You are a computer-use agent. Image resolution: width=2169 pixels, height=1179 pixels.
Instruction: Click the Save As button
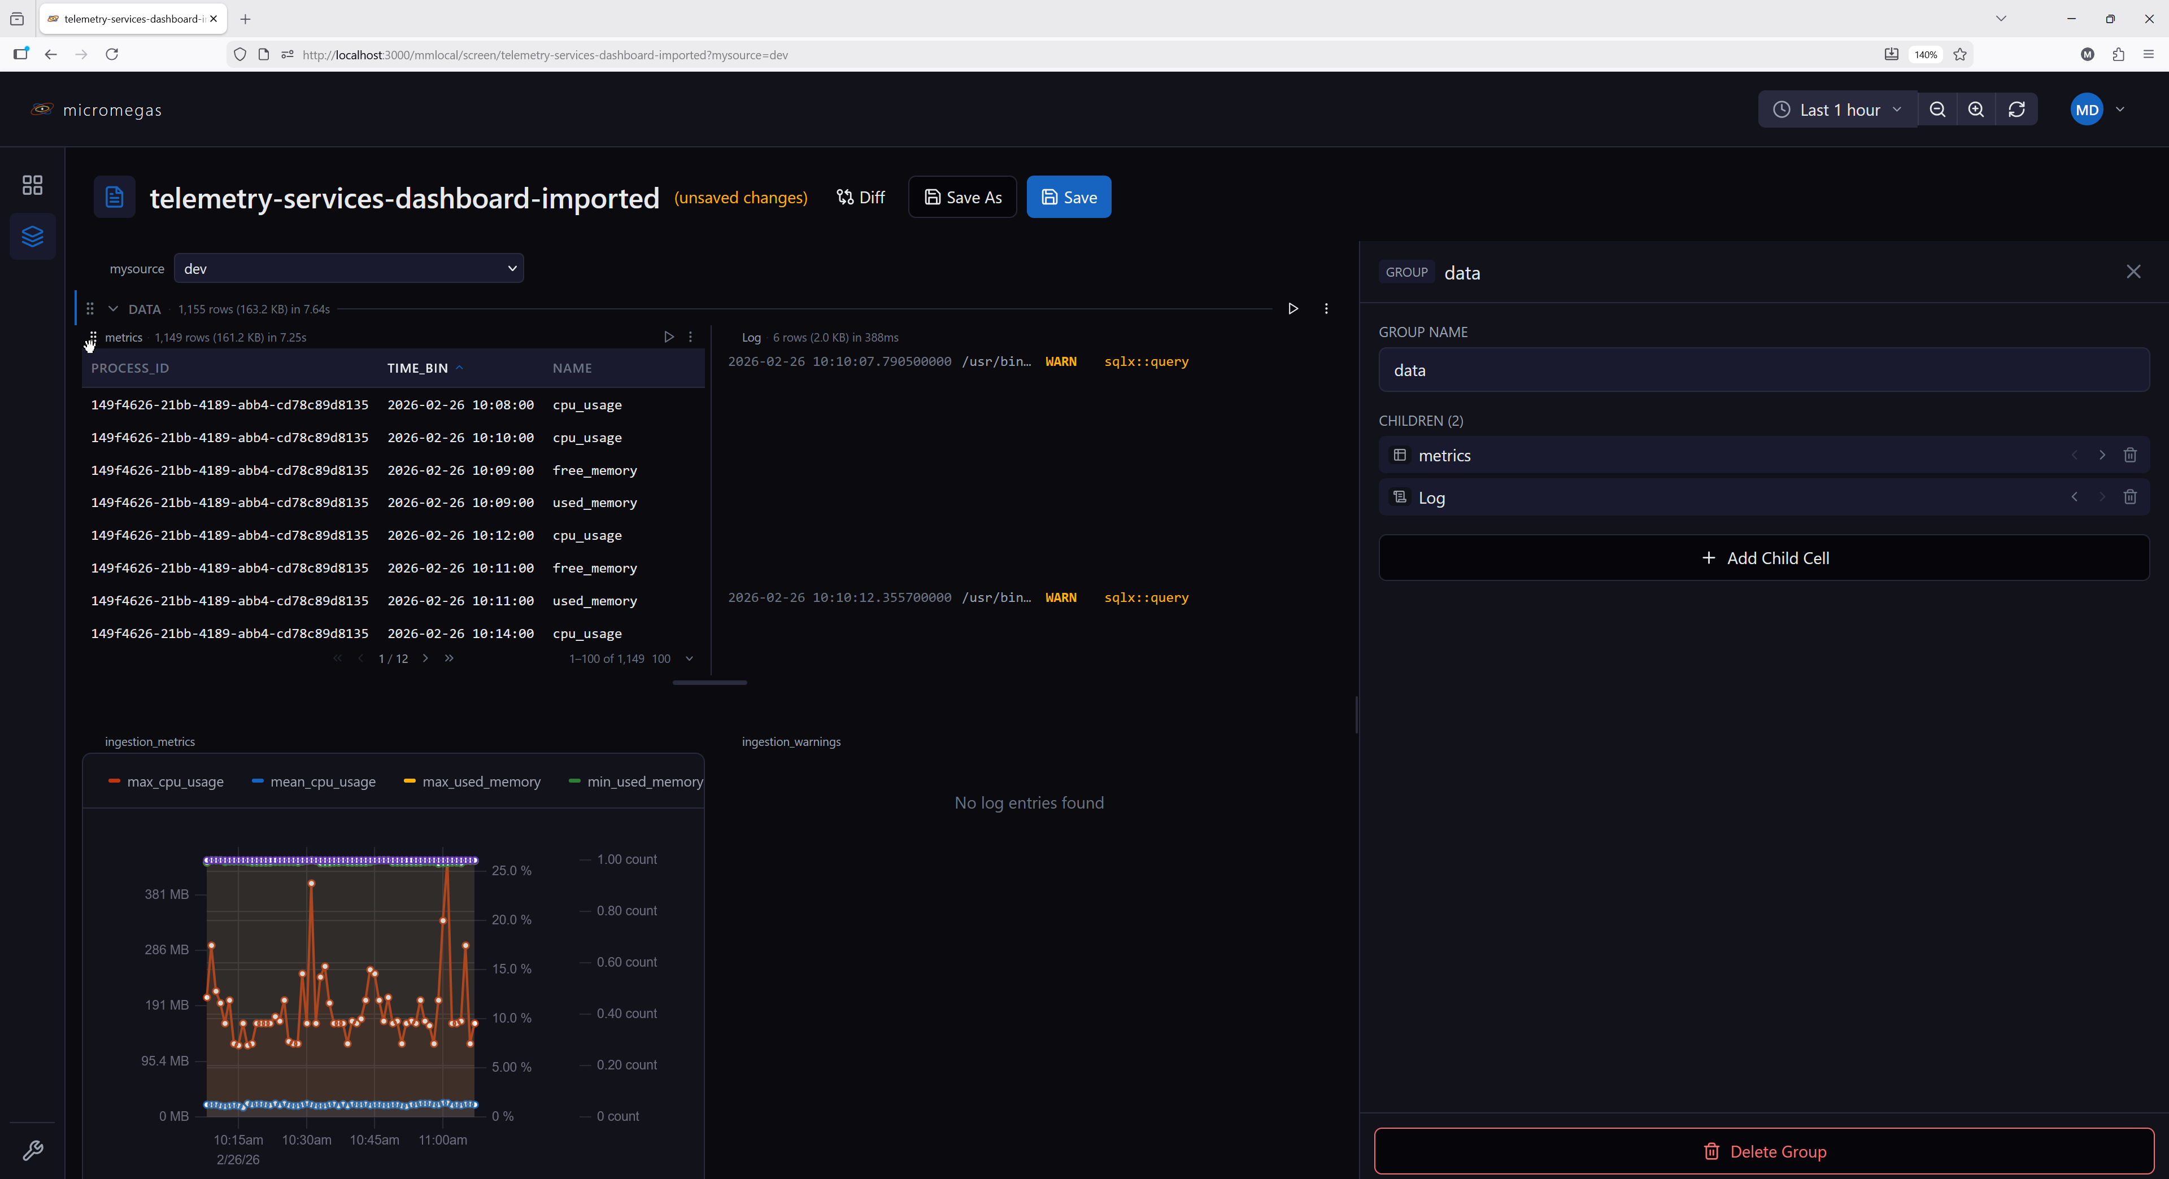pos(962,197)
